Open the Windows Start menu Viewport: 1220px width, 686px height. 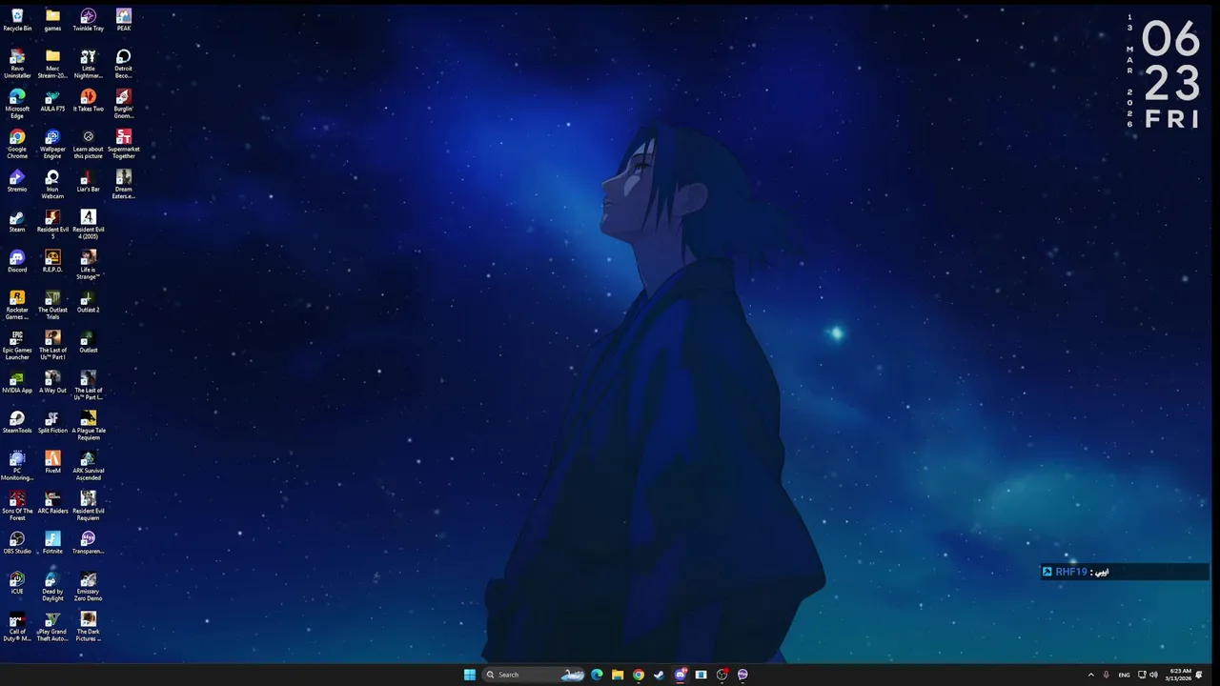tap(470, 675)
